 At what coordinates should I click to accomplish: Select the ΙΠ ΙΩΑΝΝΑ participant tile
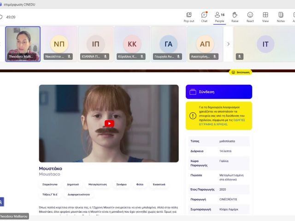click(95, 44)
